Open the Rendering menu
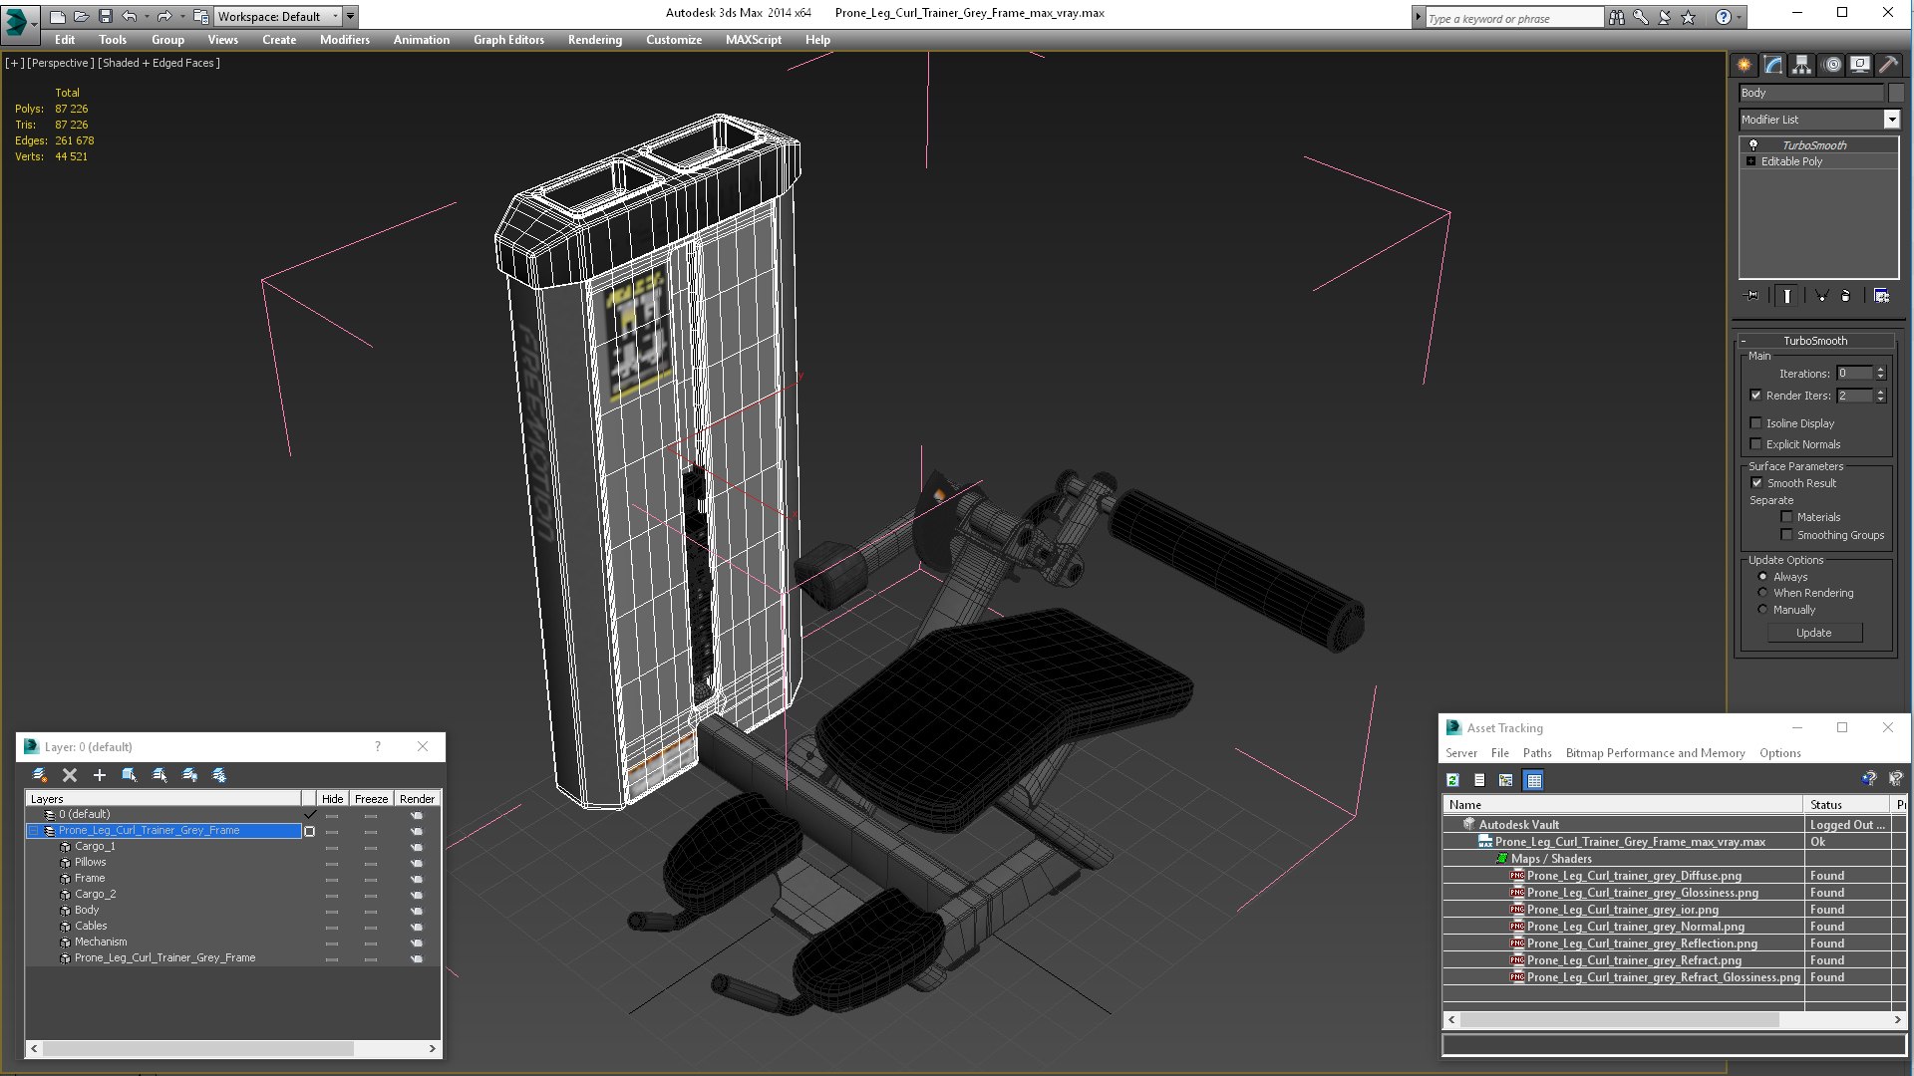 [594, 40]
